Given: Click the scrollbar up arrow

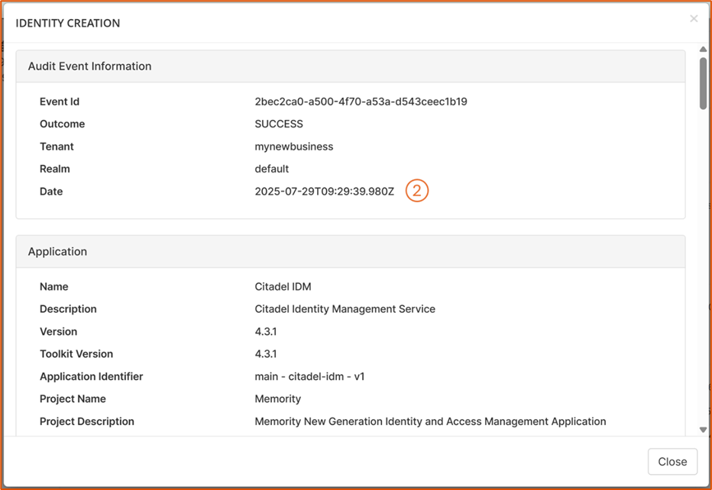Looking at the screenshot, I should pos(703,50).
